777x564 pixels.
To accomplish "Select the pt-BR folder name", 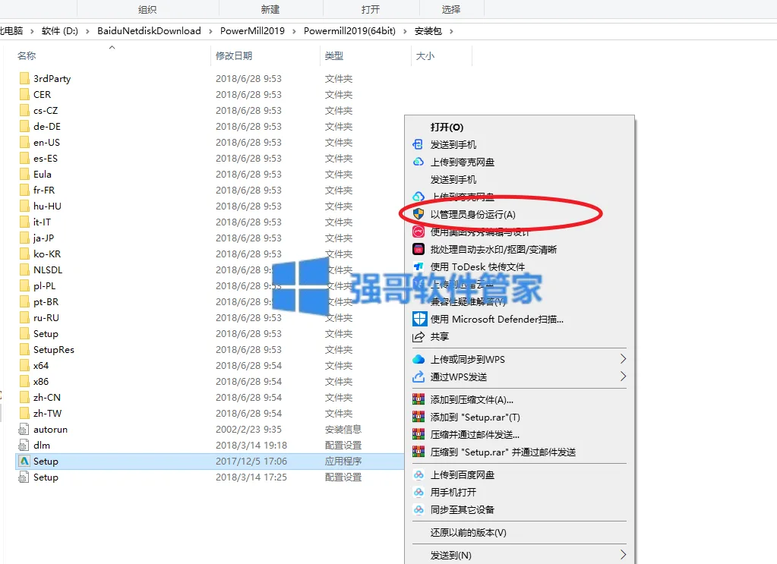I will (46, 301).
